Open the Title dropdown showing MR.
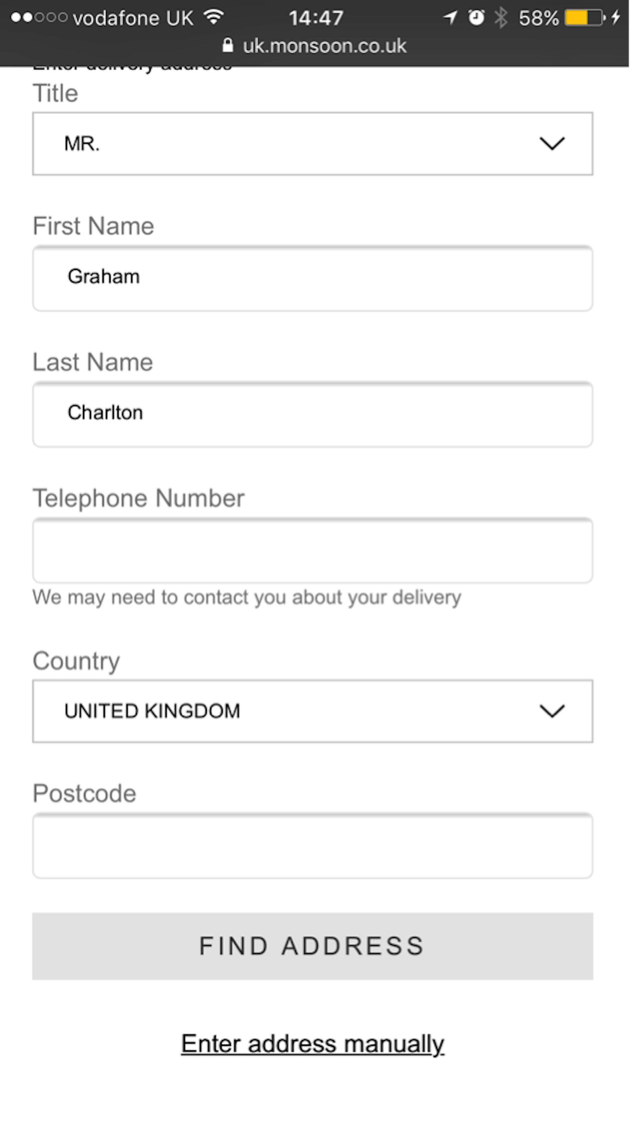The height and width of the screenshot is (1122, 630). tap(313, 144)
